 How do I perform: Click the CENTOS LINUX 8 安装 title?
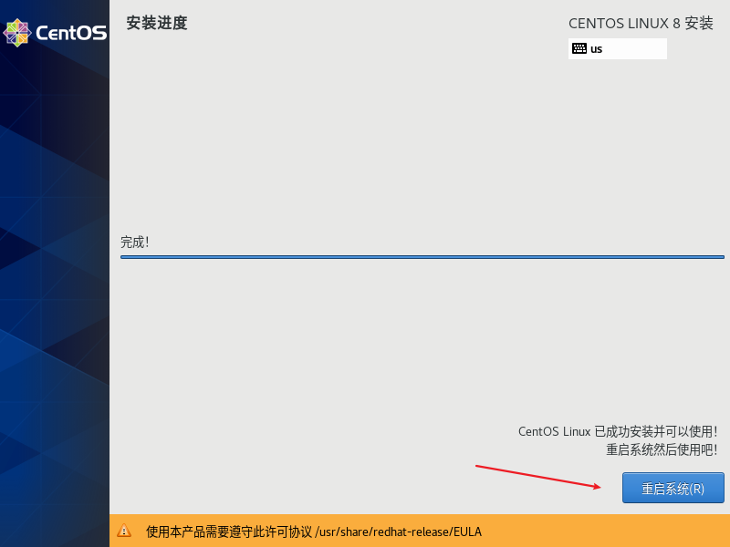pos(641,24)
